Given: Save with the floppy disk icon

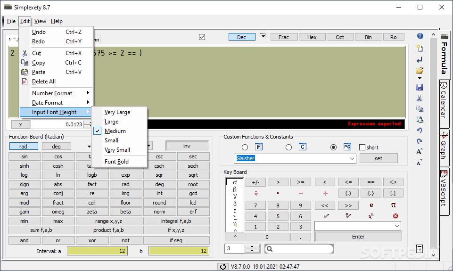Looking at the screenshot, I should [420, 87].
